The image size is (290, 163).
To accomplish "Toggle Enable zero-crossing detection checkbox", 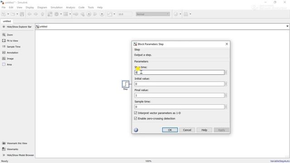I will pyautogui.click(x=135, y=119).
